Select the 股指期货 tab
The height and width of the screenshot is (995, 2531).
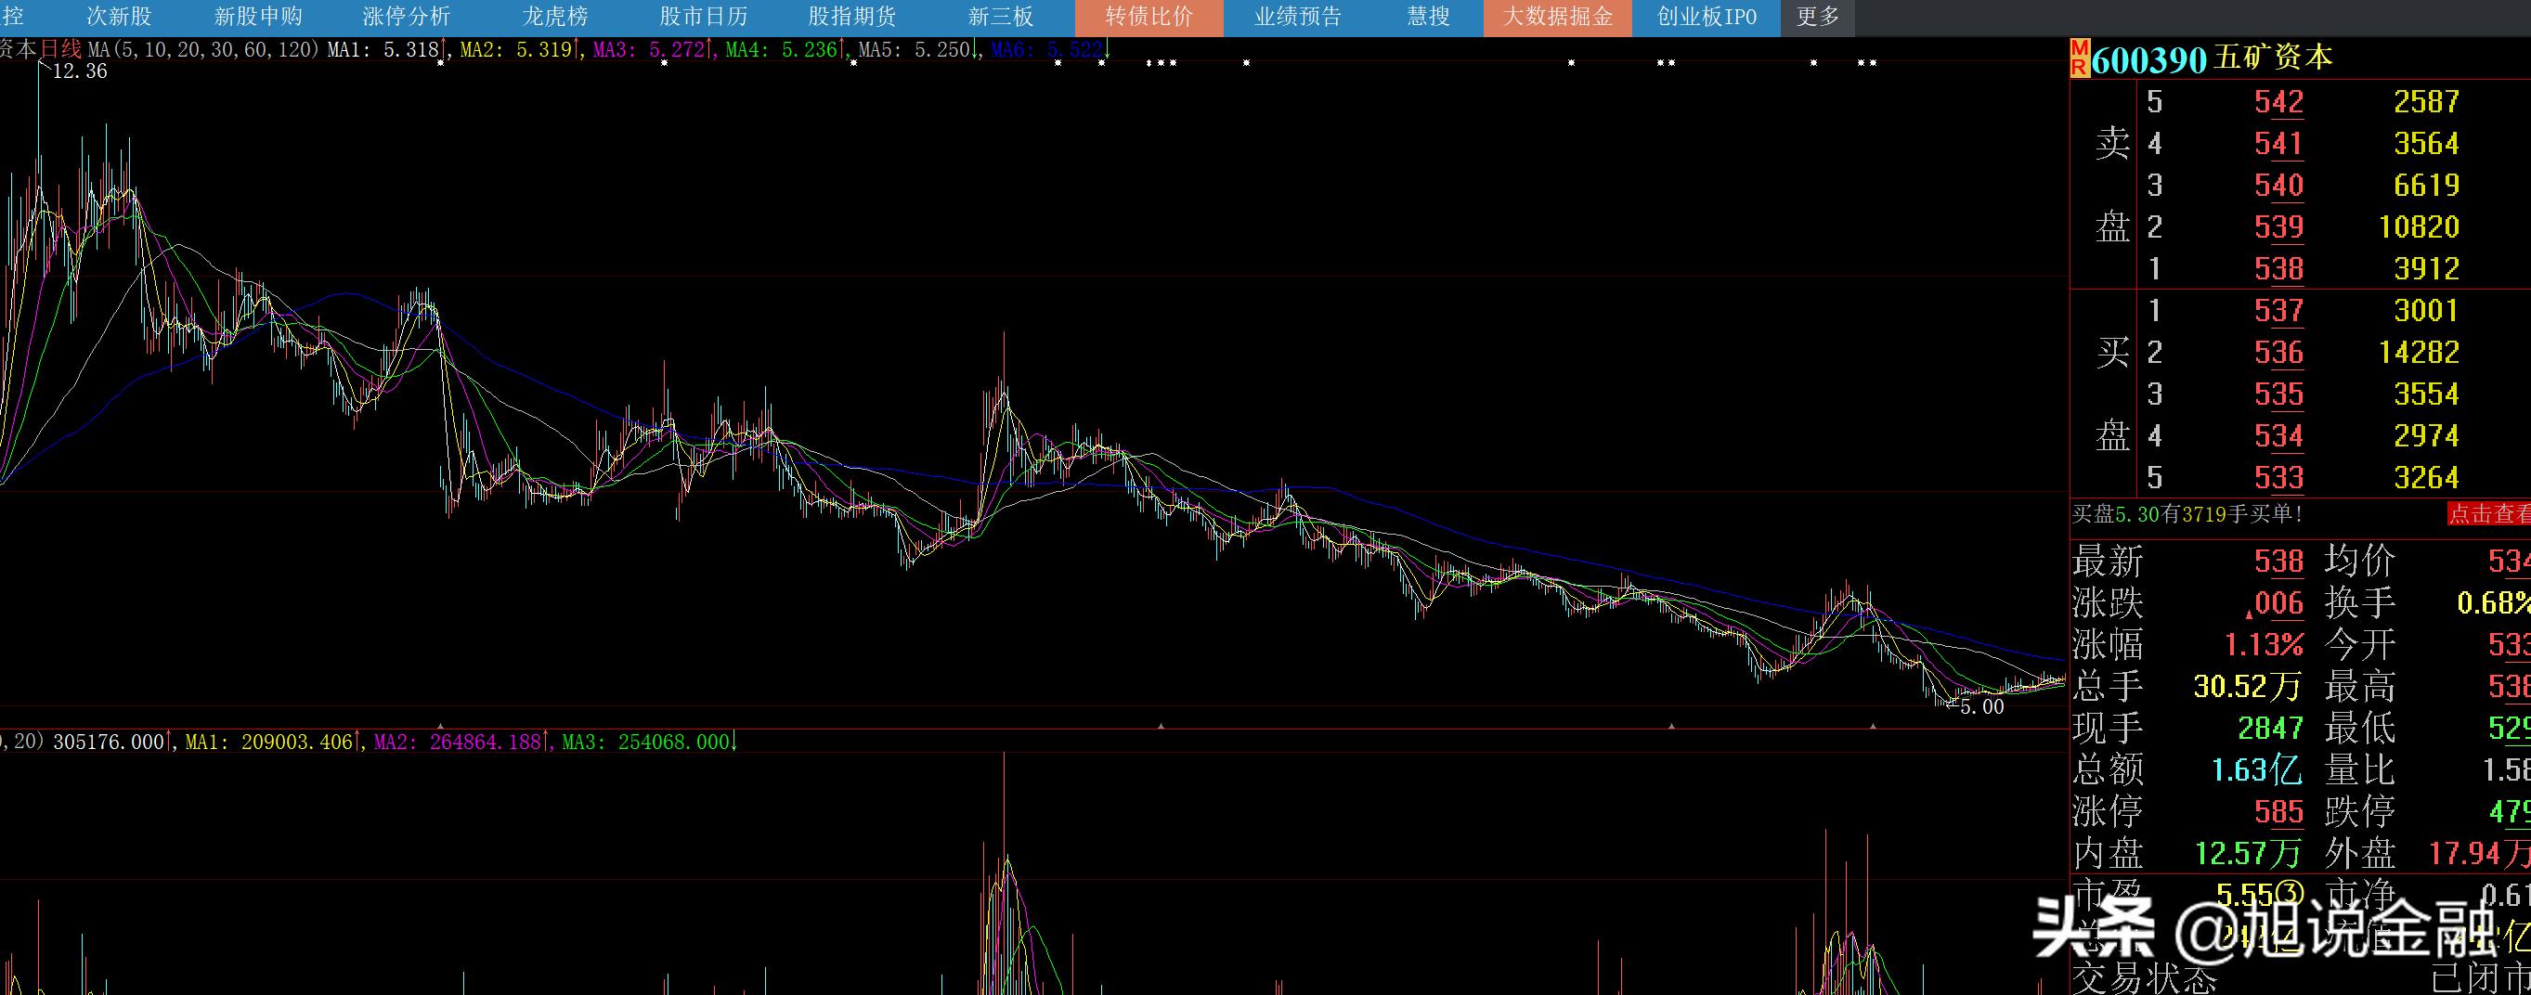click(x=851, y=17)
